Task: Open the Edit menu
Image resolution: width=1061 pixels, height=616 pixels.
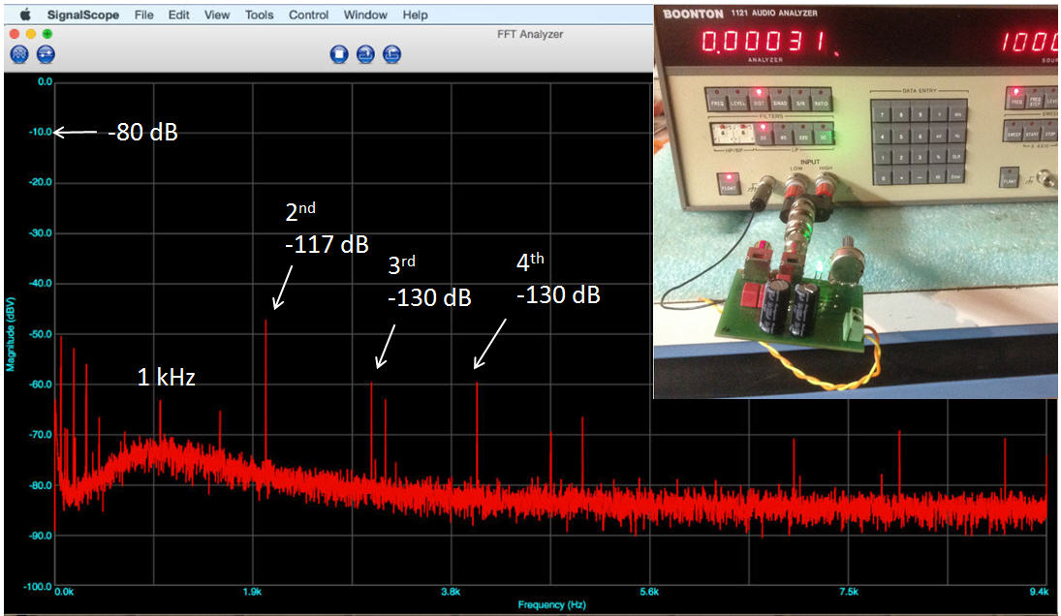Action: [178, 15]
